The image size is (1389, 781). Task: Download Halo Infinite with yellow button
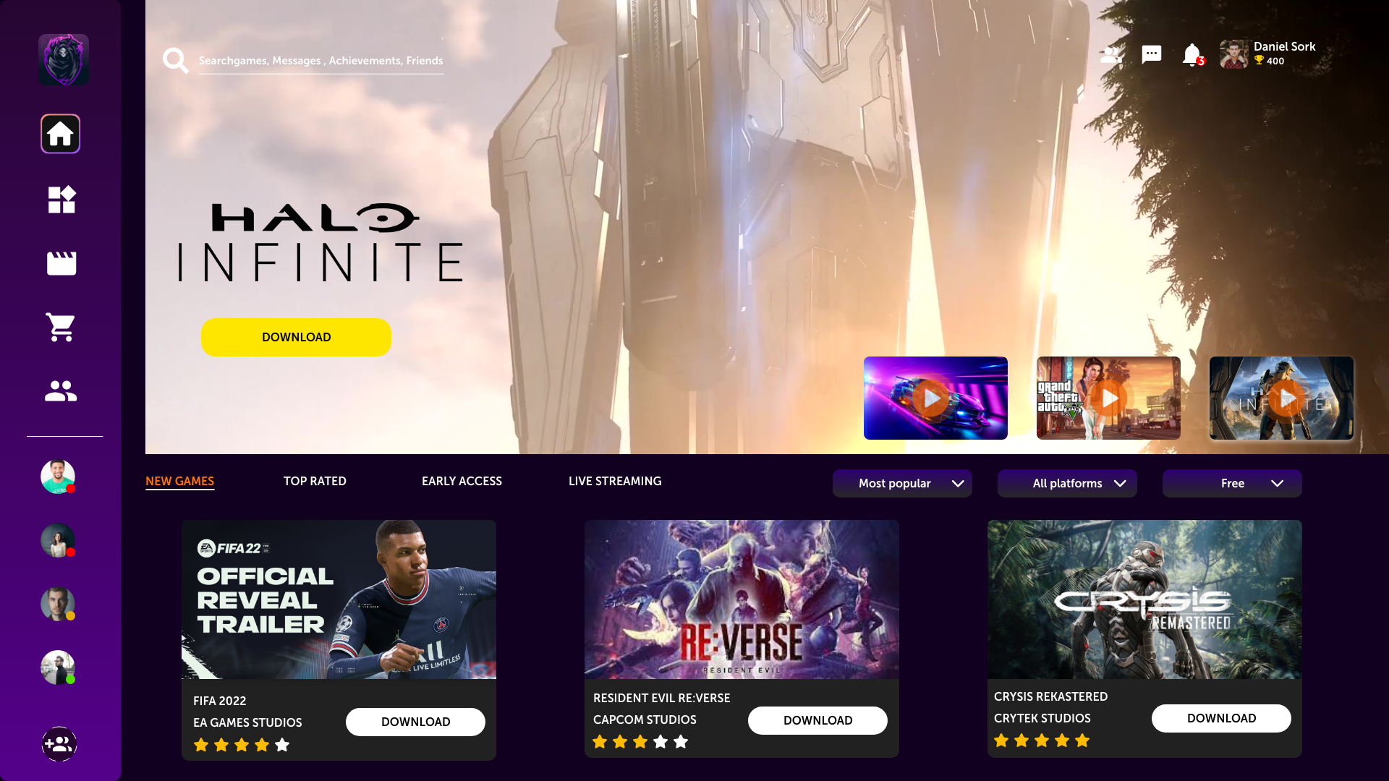pyautogui.click(x=296, y=337)
